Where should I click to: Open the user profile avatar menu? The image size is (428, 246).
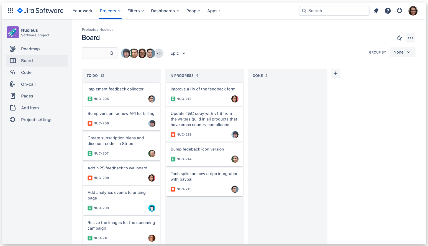[x=413, y=11]
